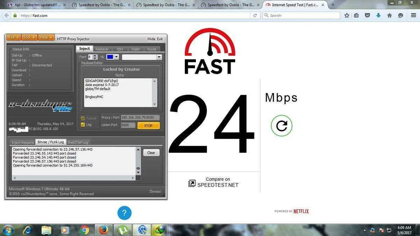Image resolution: width=420 pixels, height=236 pixels.
Task: Launch Internet Explorer from the taskbar
Action: (28, 230)
